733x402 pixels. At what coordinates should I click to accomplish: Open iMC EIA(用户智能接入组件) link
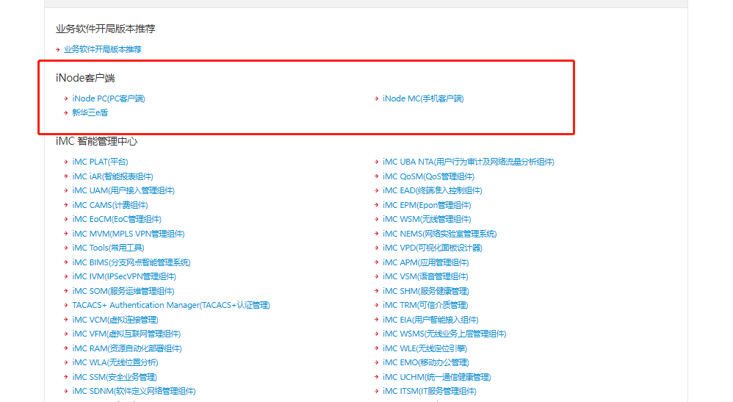(430, 320)
